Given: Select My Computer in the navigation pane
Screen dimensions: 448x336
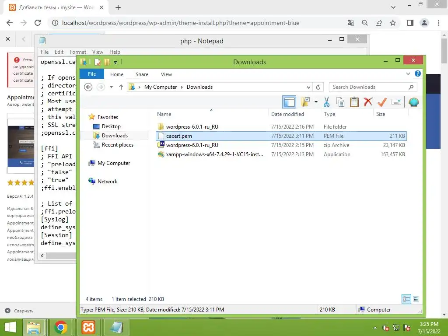Looking at the screenshot, I should 113,163.
